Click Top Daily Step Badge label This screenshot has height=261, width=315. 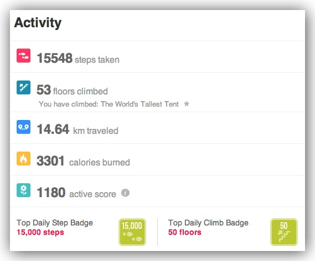click(55, 223)
